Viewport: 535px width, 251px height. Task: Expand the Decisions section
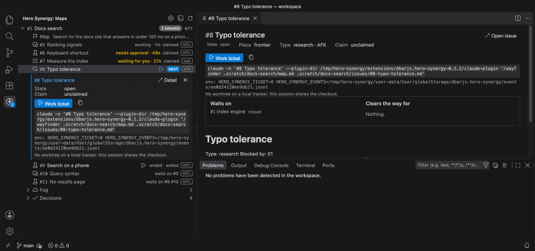[x=29, y=198]
